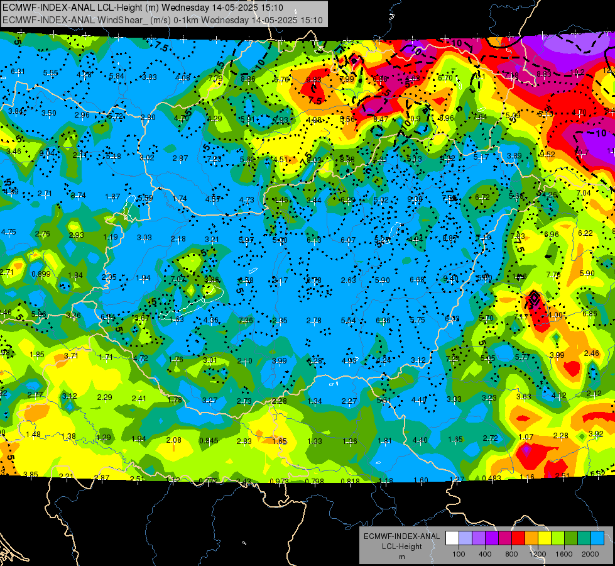
Task: Click the lime green legend swatch
Action: [x=558, y=538]
